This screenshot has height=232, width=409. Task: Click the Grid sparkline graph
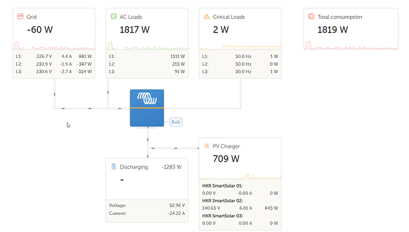54,46
